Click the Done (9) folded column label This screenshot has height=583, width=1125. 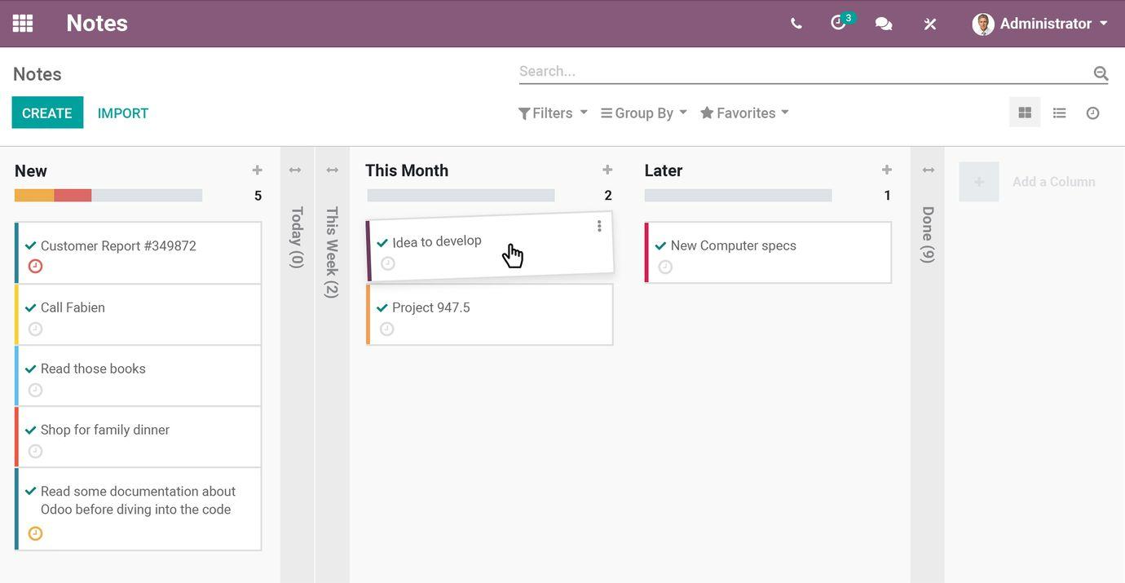pyautogui.click(x=928, y=235)
